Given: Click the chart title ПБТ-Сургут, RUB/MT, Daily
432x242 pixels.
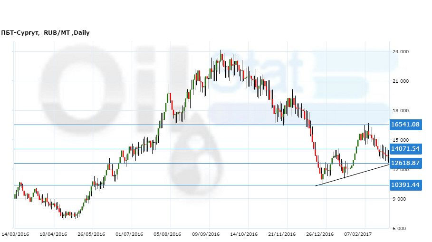Looking at the screenshot, I should (45, 33).
